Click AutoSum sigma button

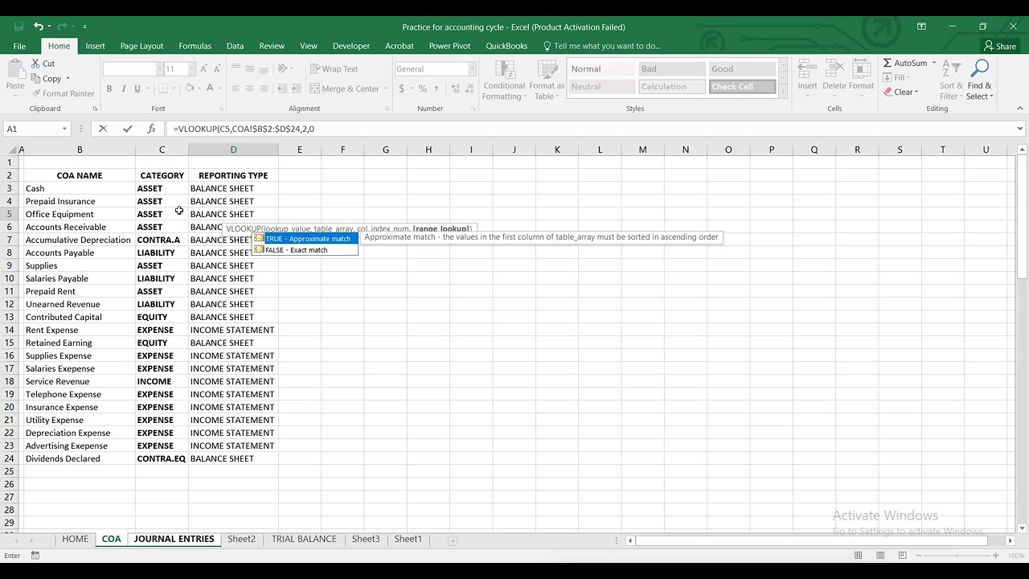coord(904,63)
